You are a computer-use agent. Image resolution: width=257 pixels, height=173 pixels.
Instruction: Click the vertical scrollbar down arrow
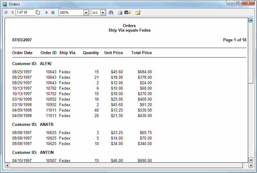point(251,160)
